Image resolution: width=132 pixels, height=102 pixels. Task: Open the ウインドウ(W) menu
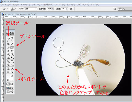(x=83, y=5)
